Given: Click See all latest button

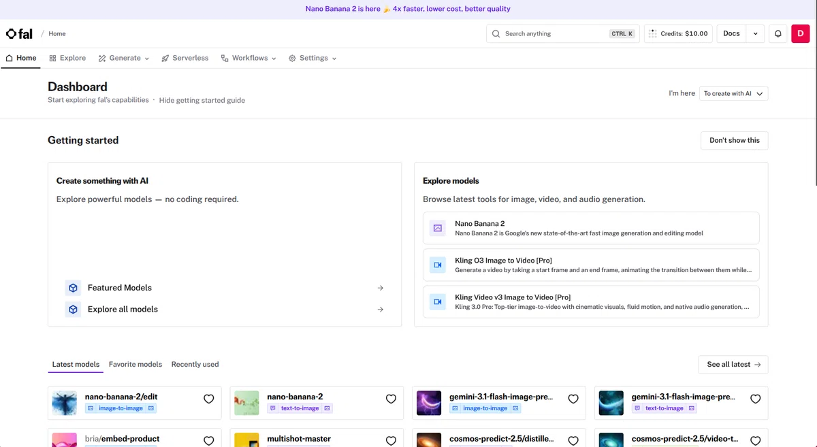Looking at the screenshot, I should [x=733, y=365].
